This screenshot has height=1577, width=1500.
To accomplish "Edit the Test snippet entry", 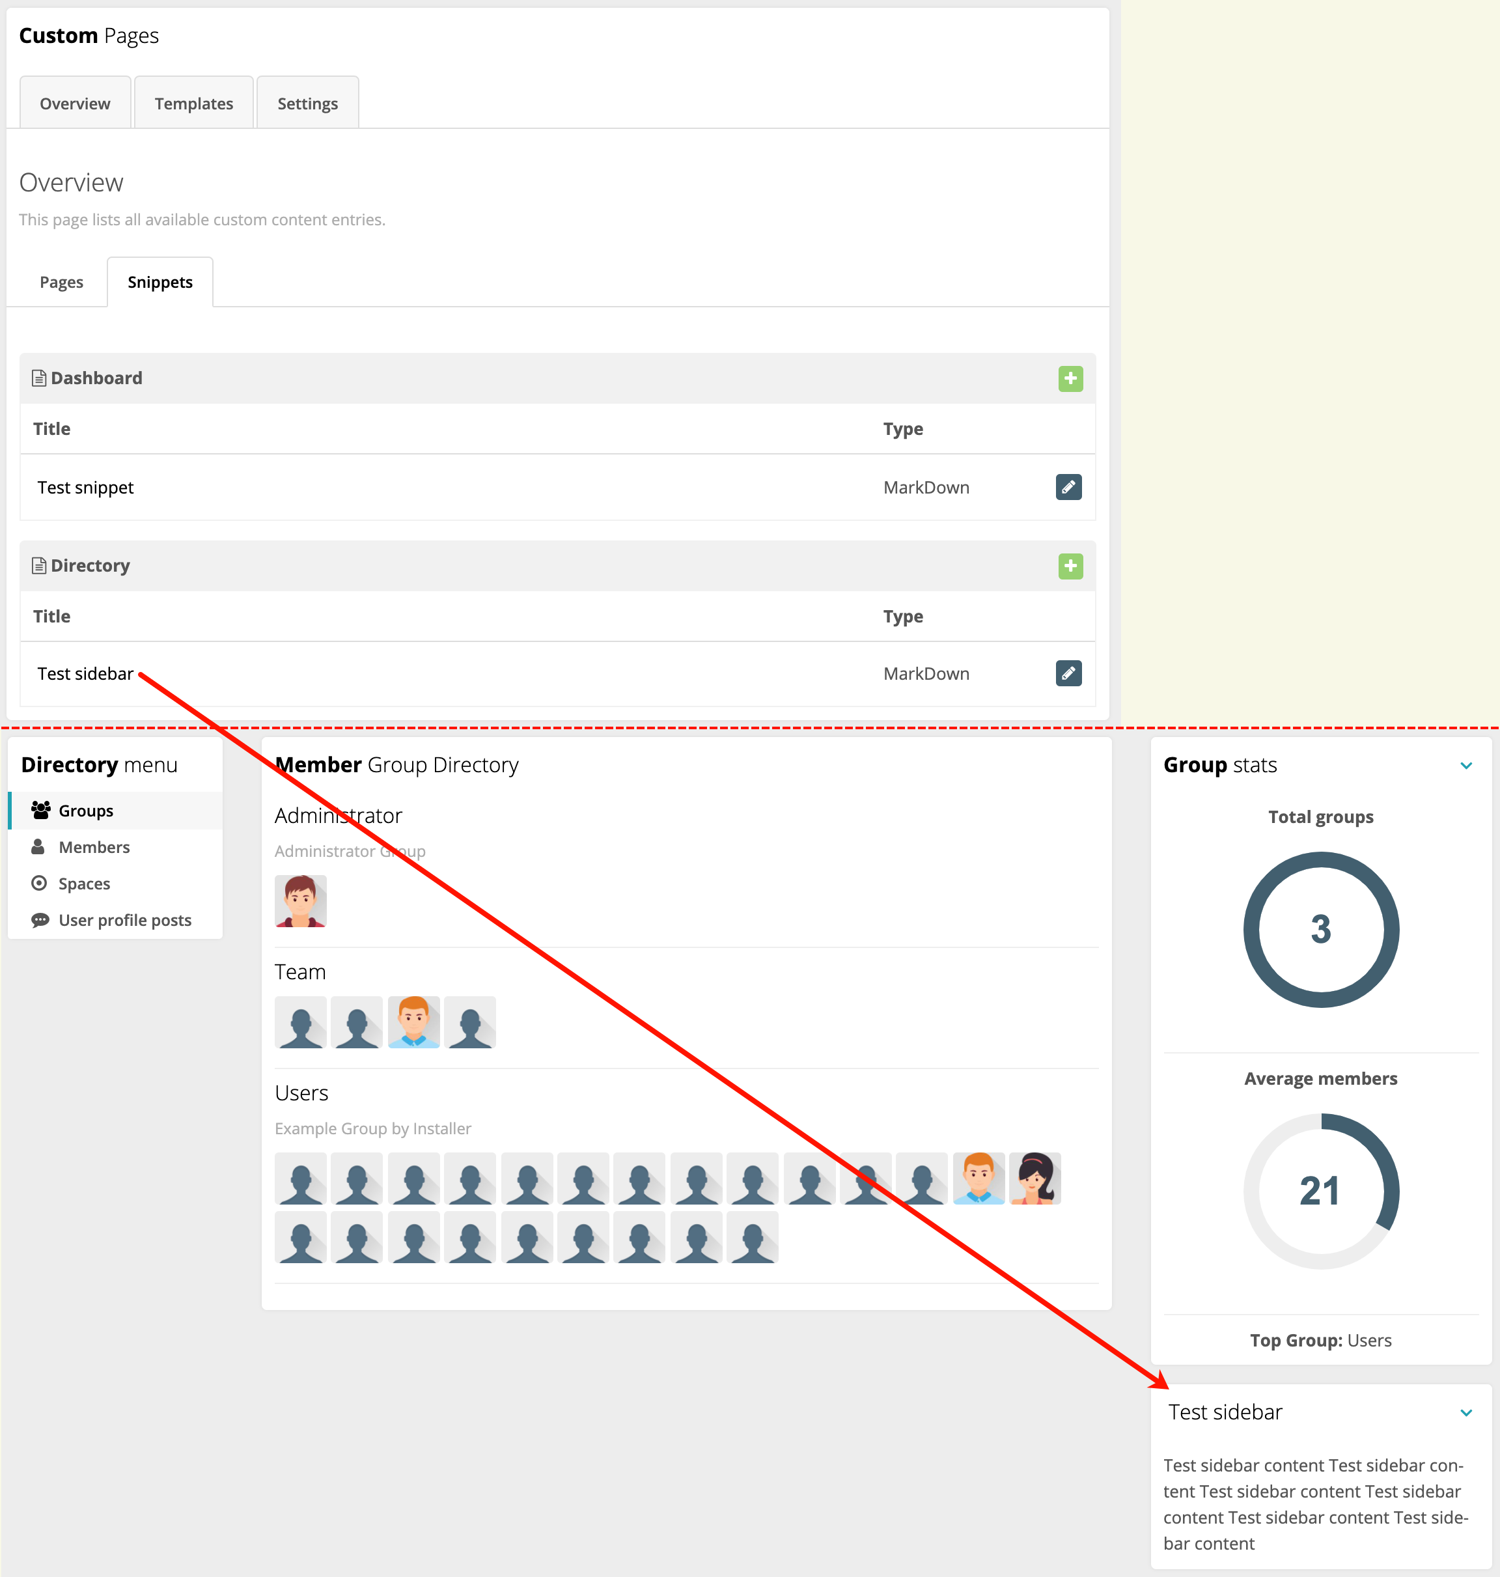I will click(x=1069, y=486).
